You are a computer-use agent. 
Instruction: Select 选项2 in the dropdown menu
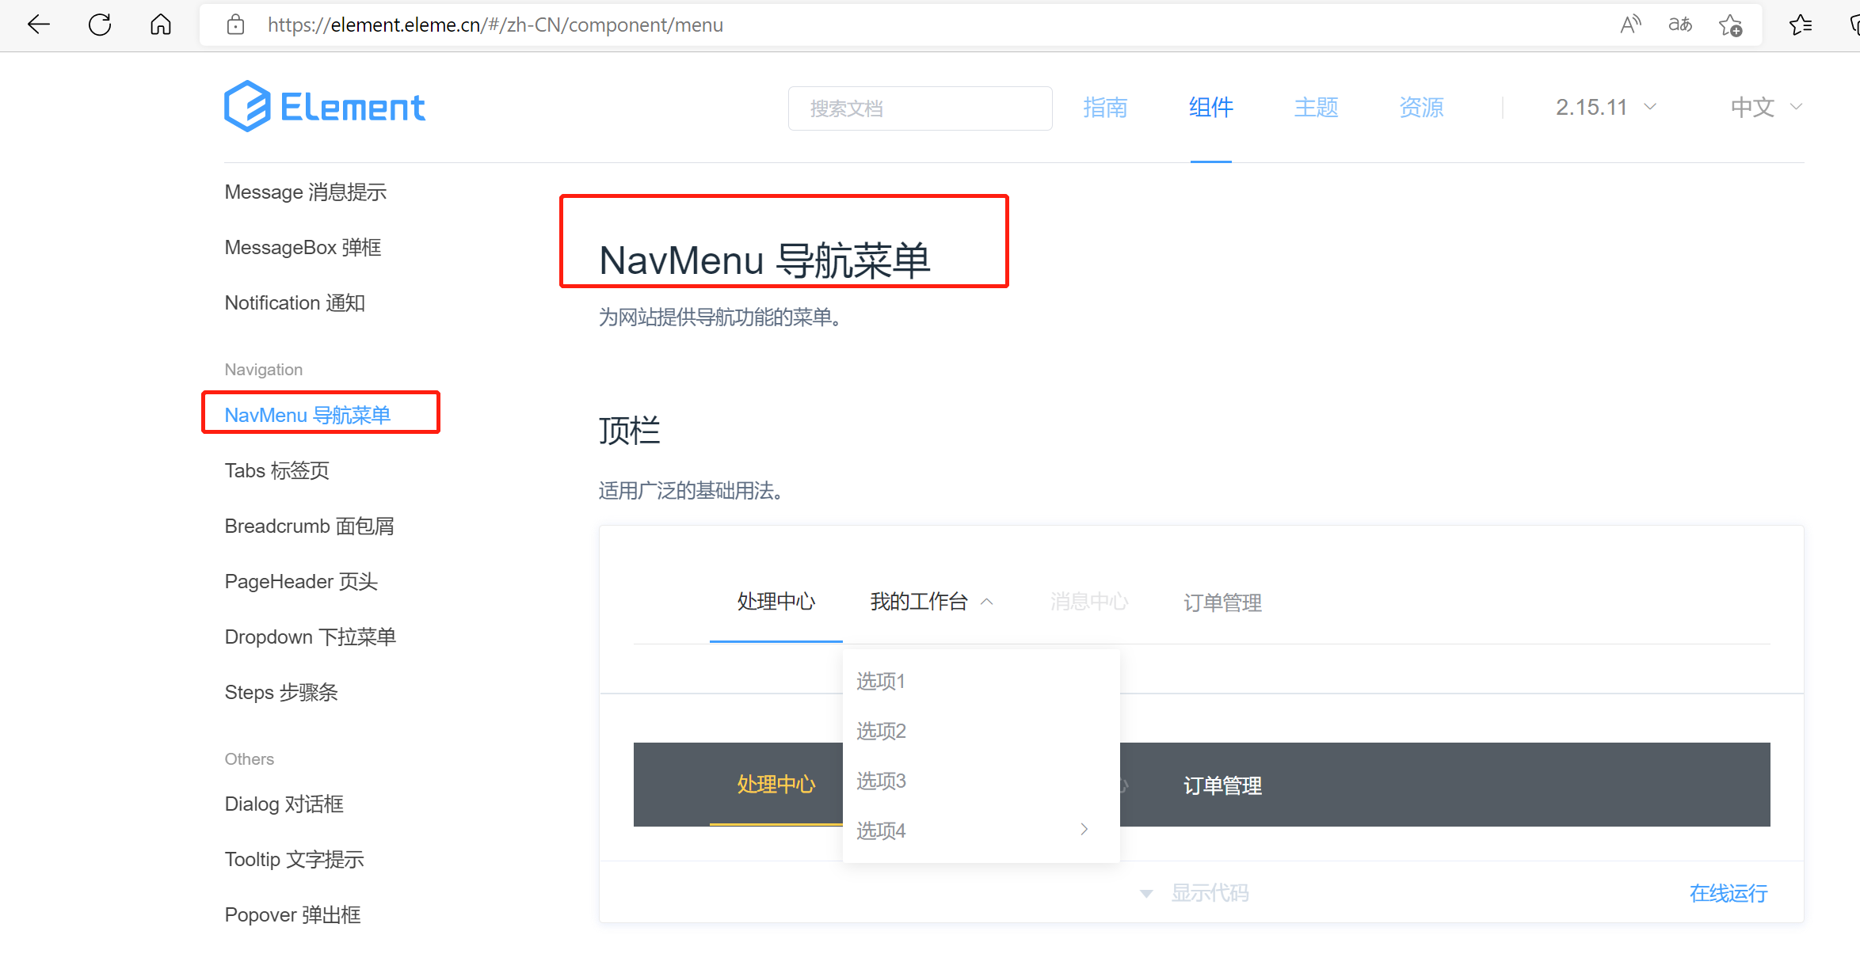point(881,731)
